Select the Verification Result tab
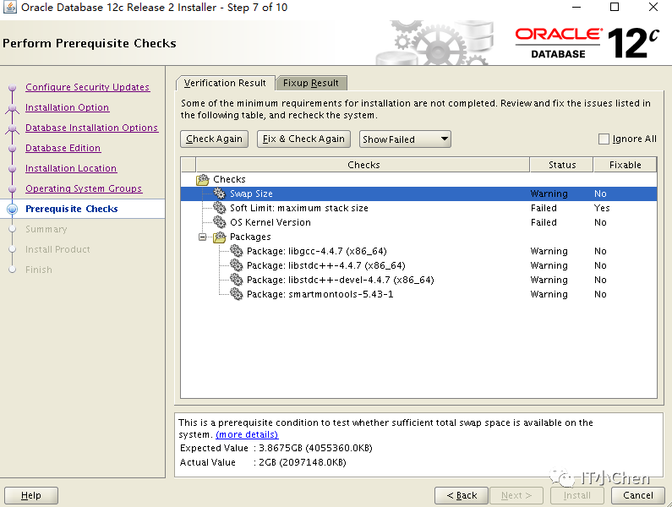 (x=225, y=83)
